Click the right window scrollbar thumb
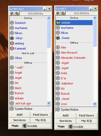The width and height of the screenshot is (101, 136). (x=95, y=33)
